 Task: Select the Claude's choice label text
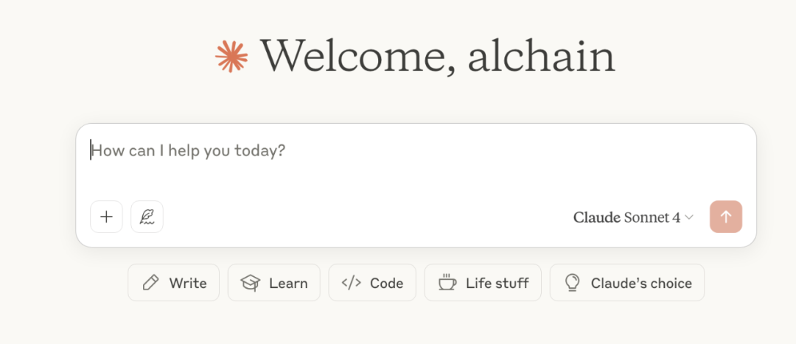click(x=641, y=284)
